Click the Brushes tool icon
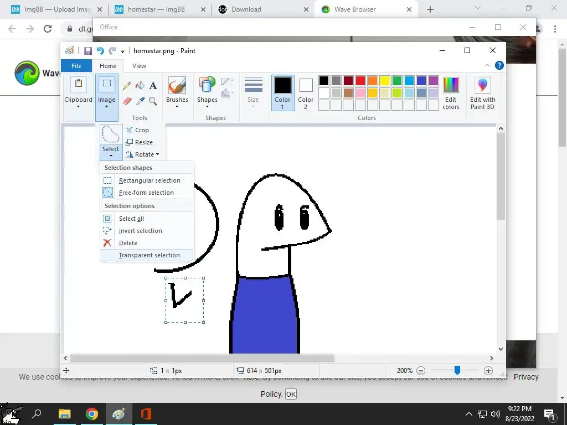The height and width of the screenshot is (425, 567). [x=177, y=85]
